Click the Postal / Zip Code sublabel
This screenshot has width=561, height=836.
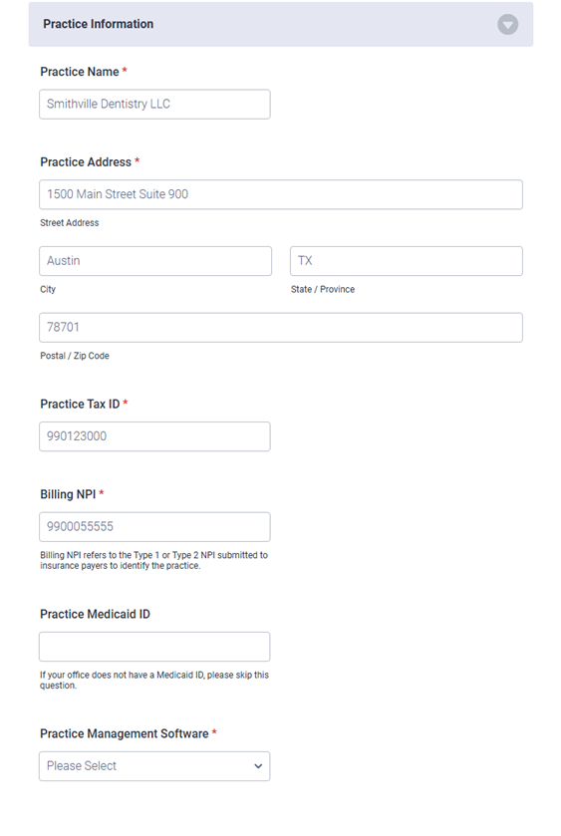75,356
